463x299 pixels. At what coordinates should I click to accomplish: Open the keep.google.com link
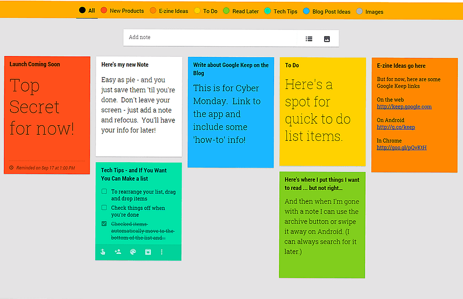coord(404,107)
